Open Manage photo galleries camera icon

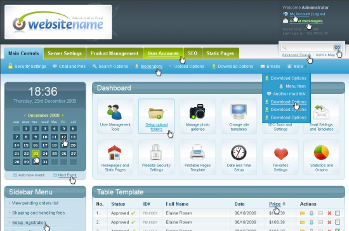(x=197, y=111)
